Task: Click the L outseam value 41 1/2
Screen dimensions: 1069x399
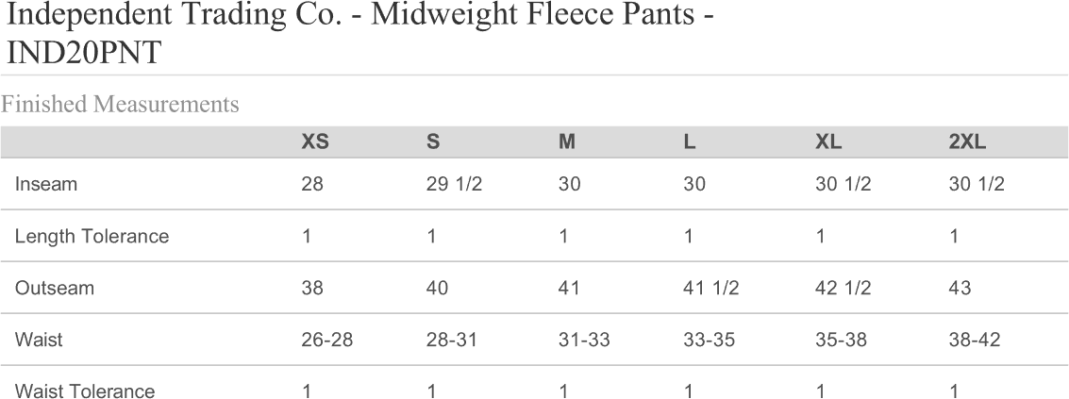Action: [x=710, y=289]
